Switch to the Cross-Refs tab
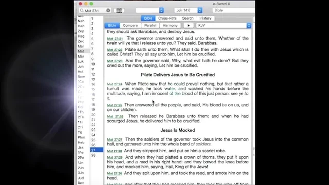 pos(167,18)
